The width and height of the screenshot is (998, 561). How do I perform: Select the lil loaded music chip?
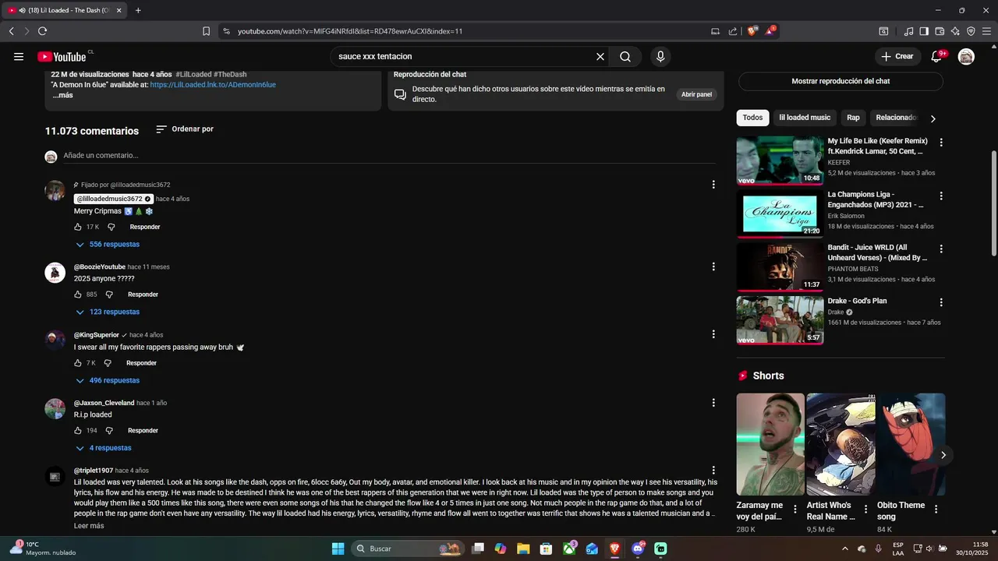[805, 118]
